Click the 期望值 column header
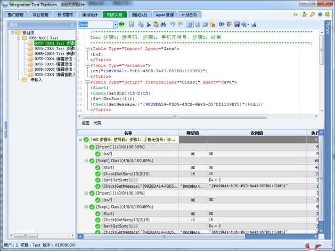Image resolution: width=335 pixels, height=251 pixels. [x=192, y=132]
